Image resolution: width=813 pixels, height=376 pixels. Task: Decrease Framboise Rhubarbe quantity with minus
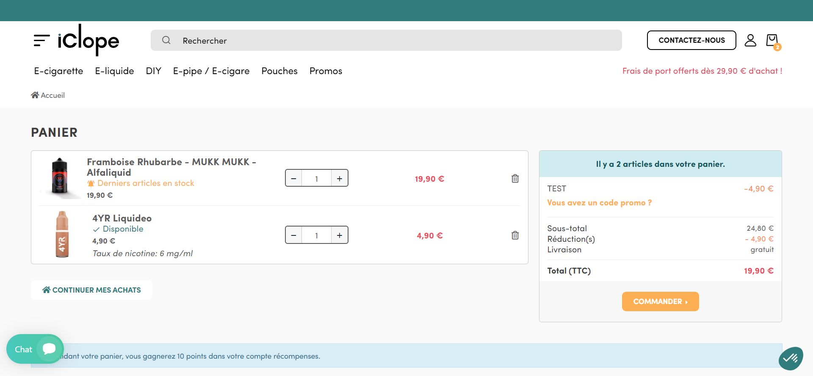coord(293,178)
